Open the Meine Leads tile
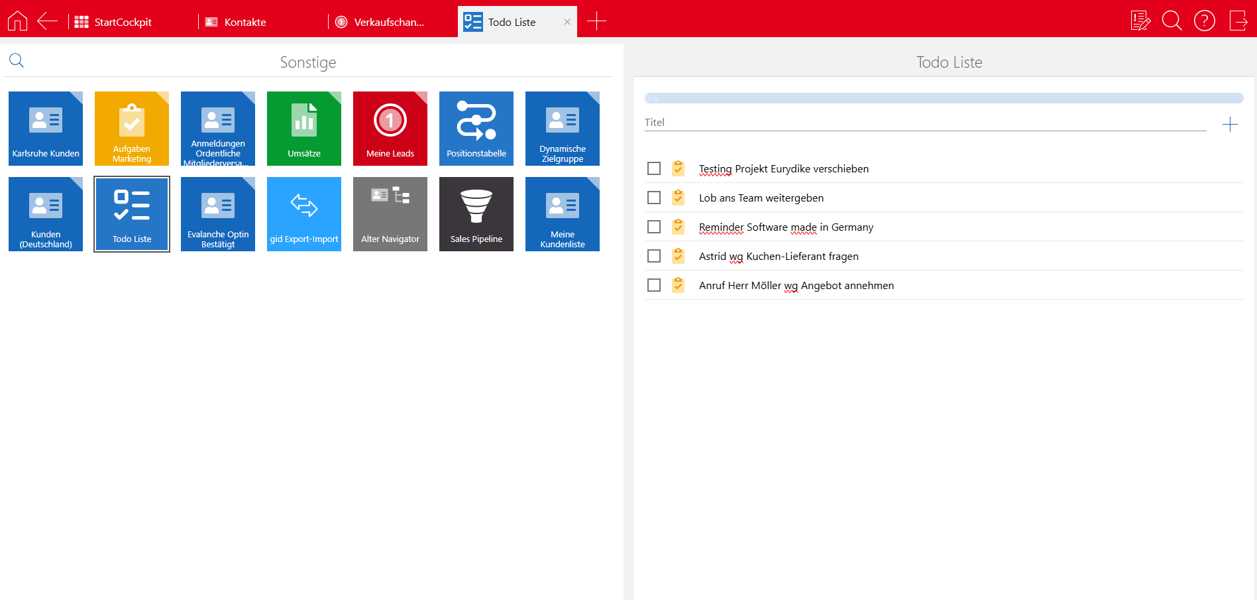1257x600 pixels. [390, 129]
